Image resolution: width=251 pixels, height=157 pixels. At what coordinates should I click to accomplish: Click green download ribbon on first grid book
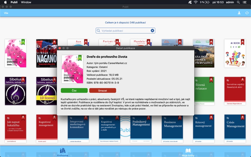click(x=23, y=42)
